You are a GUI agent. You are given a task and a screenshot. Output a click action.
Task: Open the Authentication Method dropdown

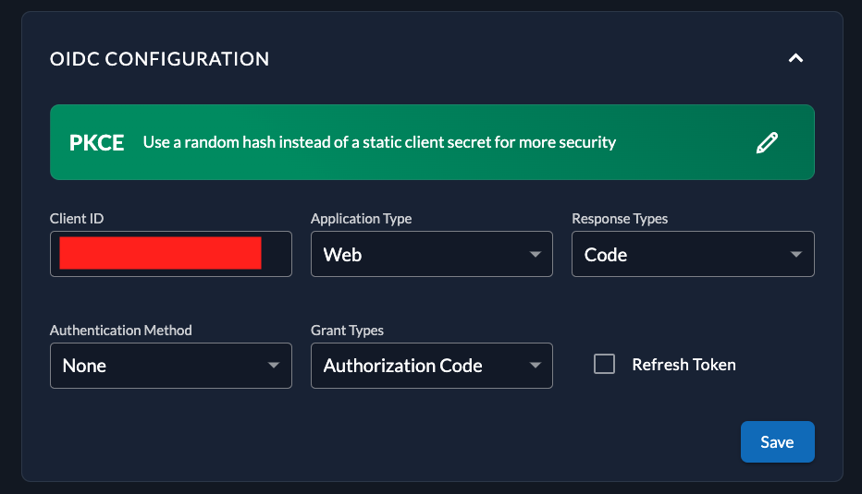click(171, 366)
